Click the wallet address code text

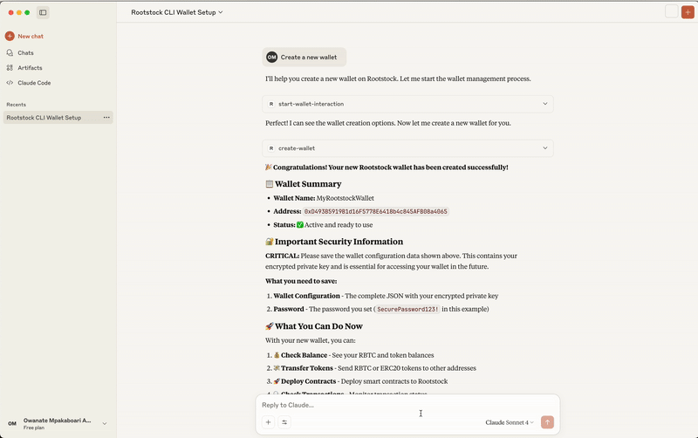click(375, 211)
